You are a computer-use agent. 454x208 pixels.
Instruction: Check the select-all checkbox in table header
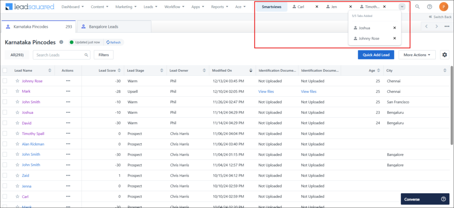(5, 70)
